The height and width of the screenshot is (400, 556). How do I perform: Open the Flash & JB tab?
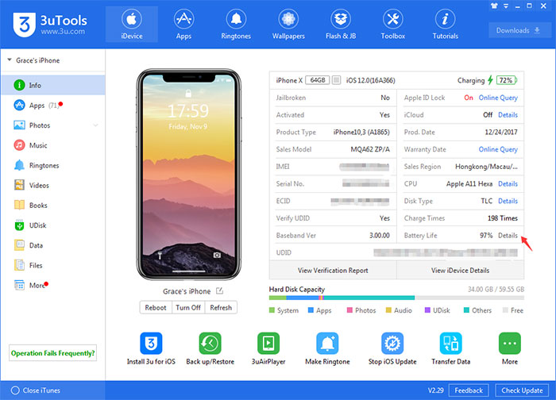341,25
